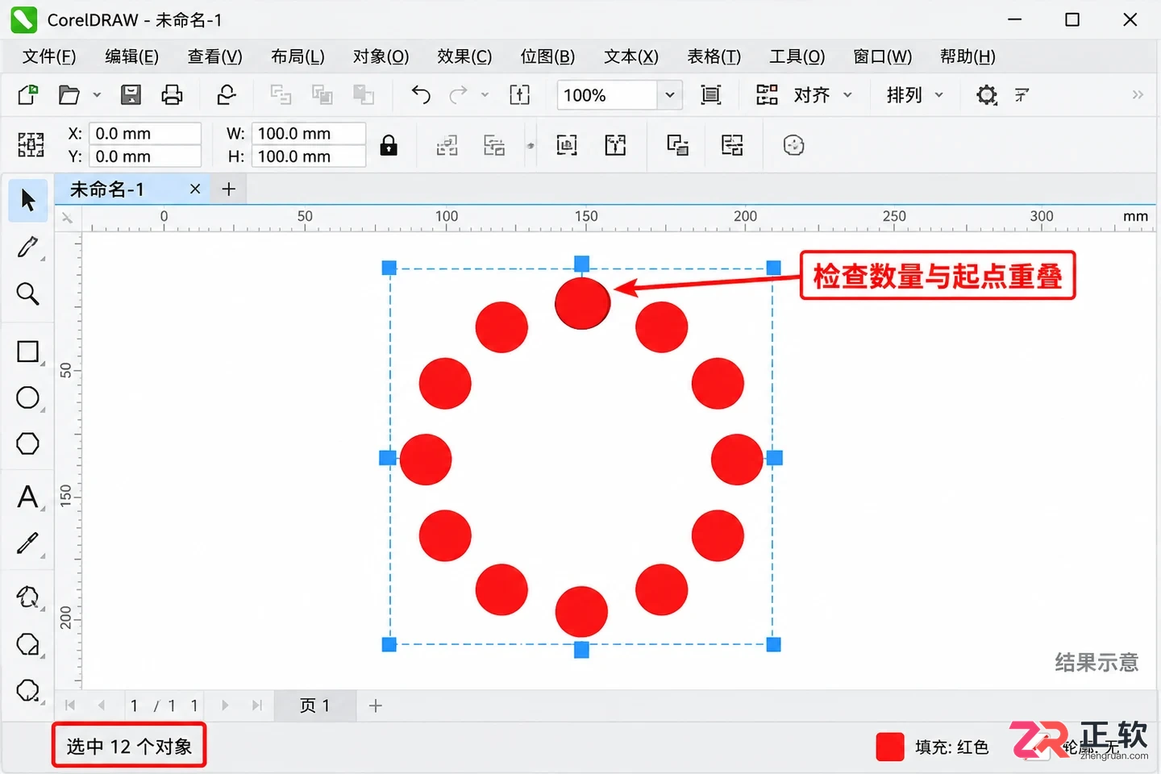Click the Y position input field
Screen dimensions: 1161x774
pyautogui.click(x=144, y=156)
